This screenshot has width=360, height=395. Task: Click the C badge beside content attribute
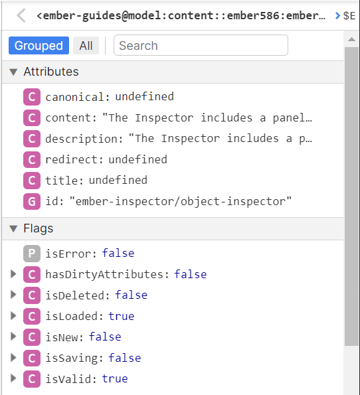click(x=32, y=118)
